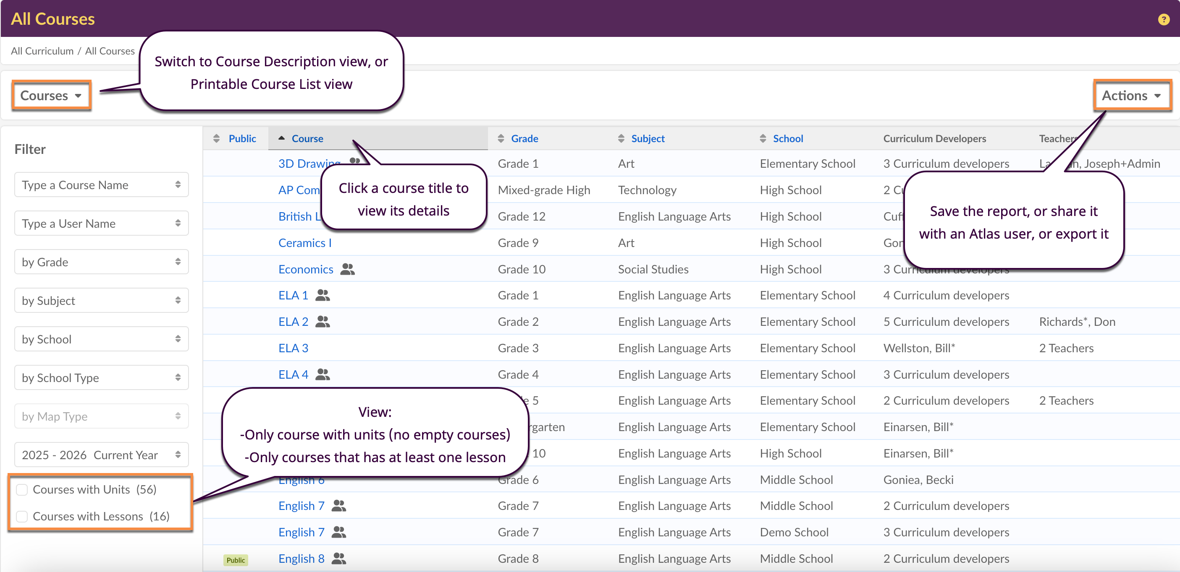Viewport: 1180px width, 572px height.
Task: Open the by Subject filter dropdown
Action: [x=101, y=300]
